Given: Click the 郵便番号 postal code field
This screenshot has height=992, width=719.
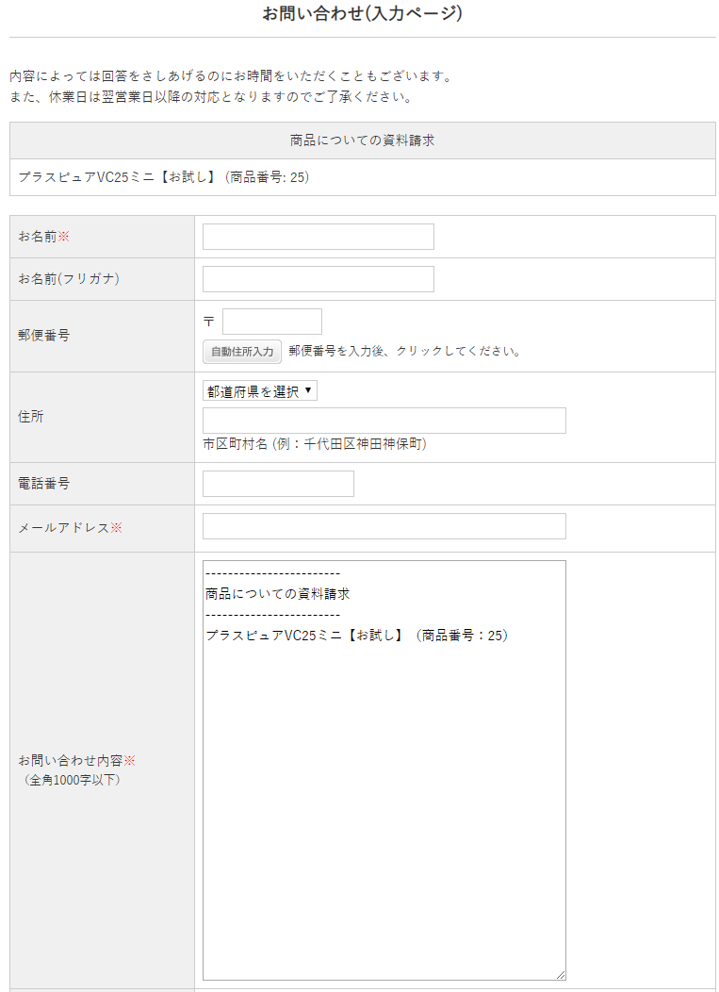Looking at the screenshot, I should coord(271,322).
